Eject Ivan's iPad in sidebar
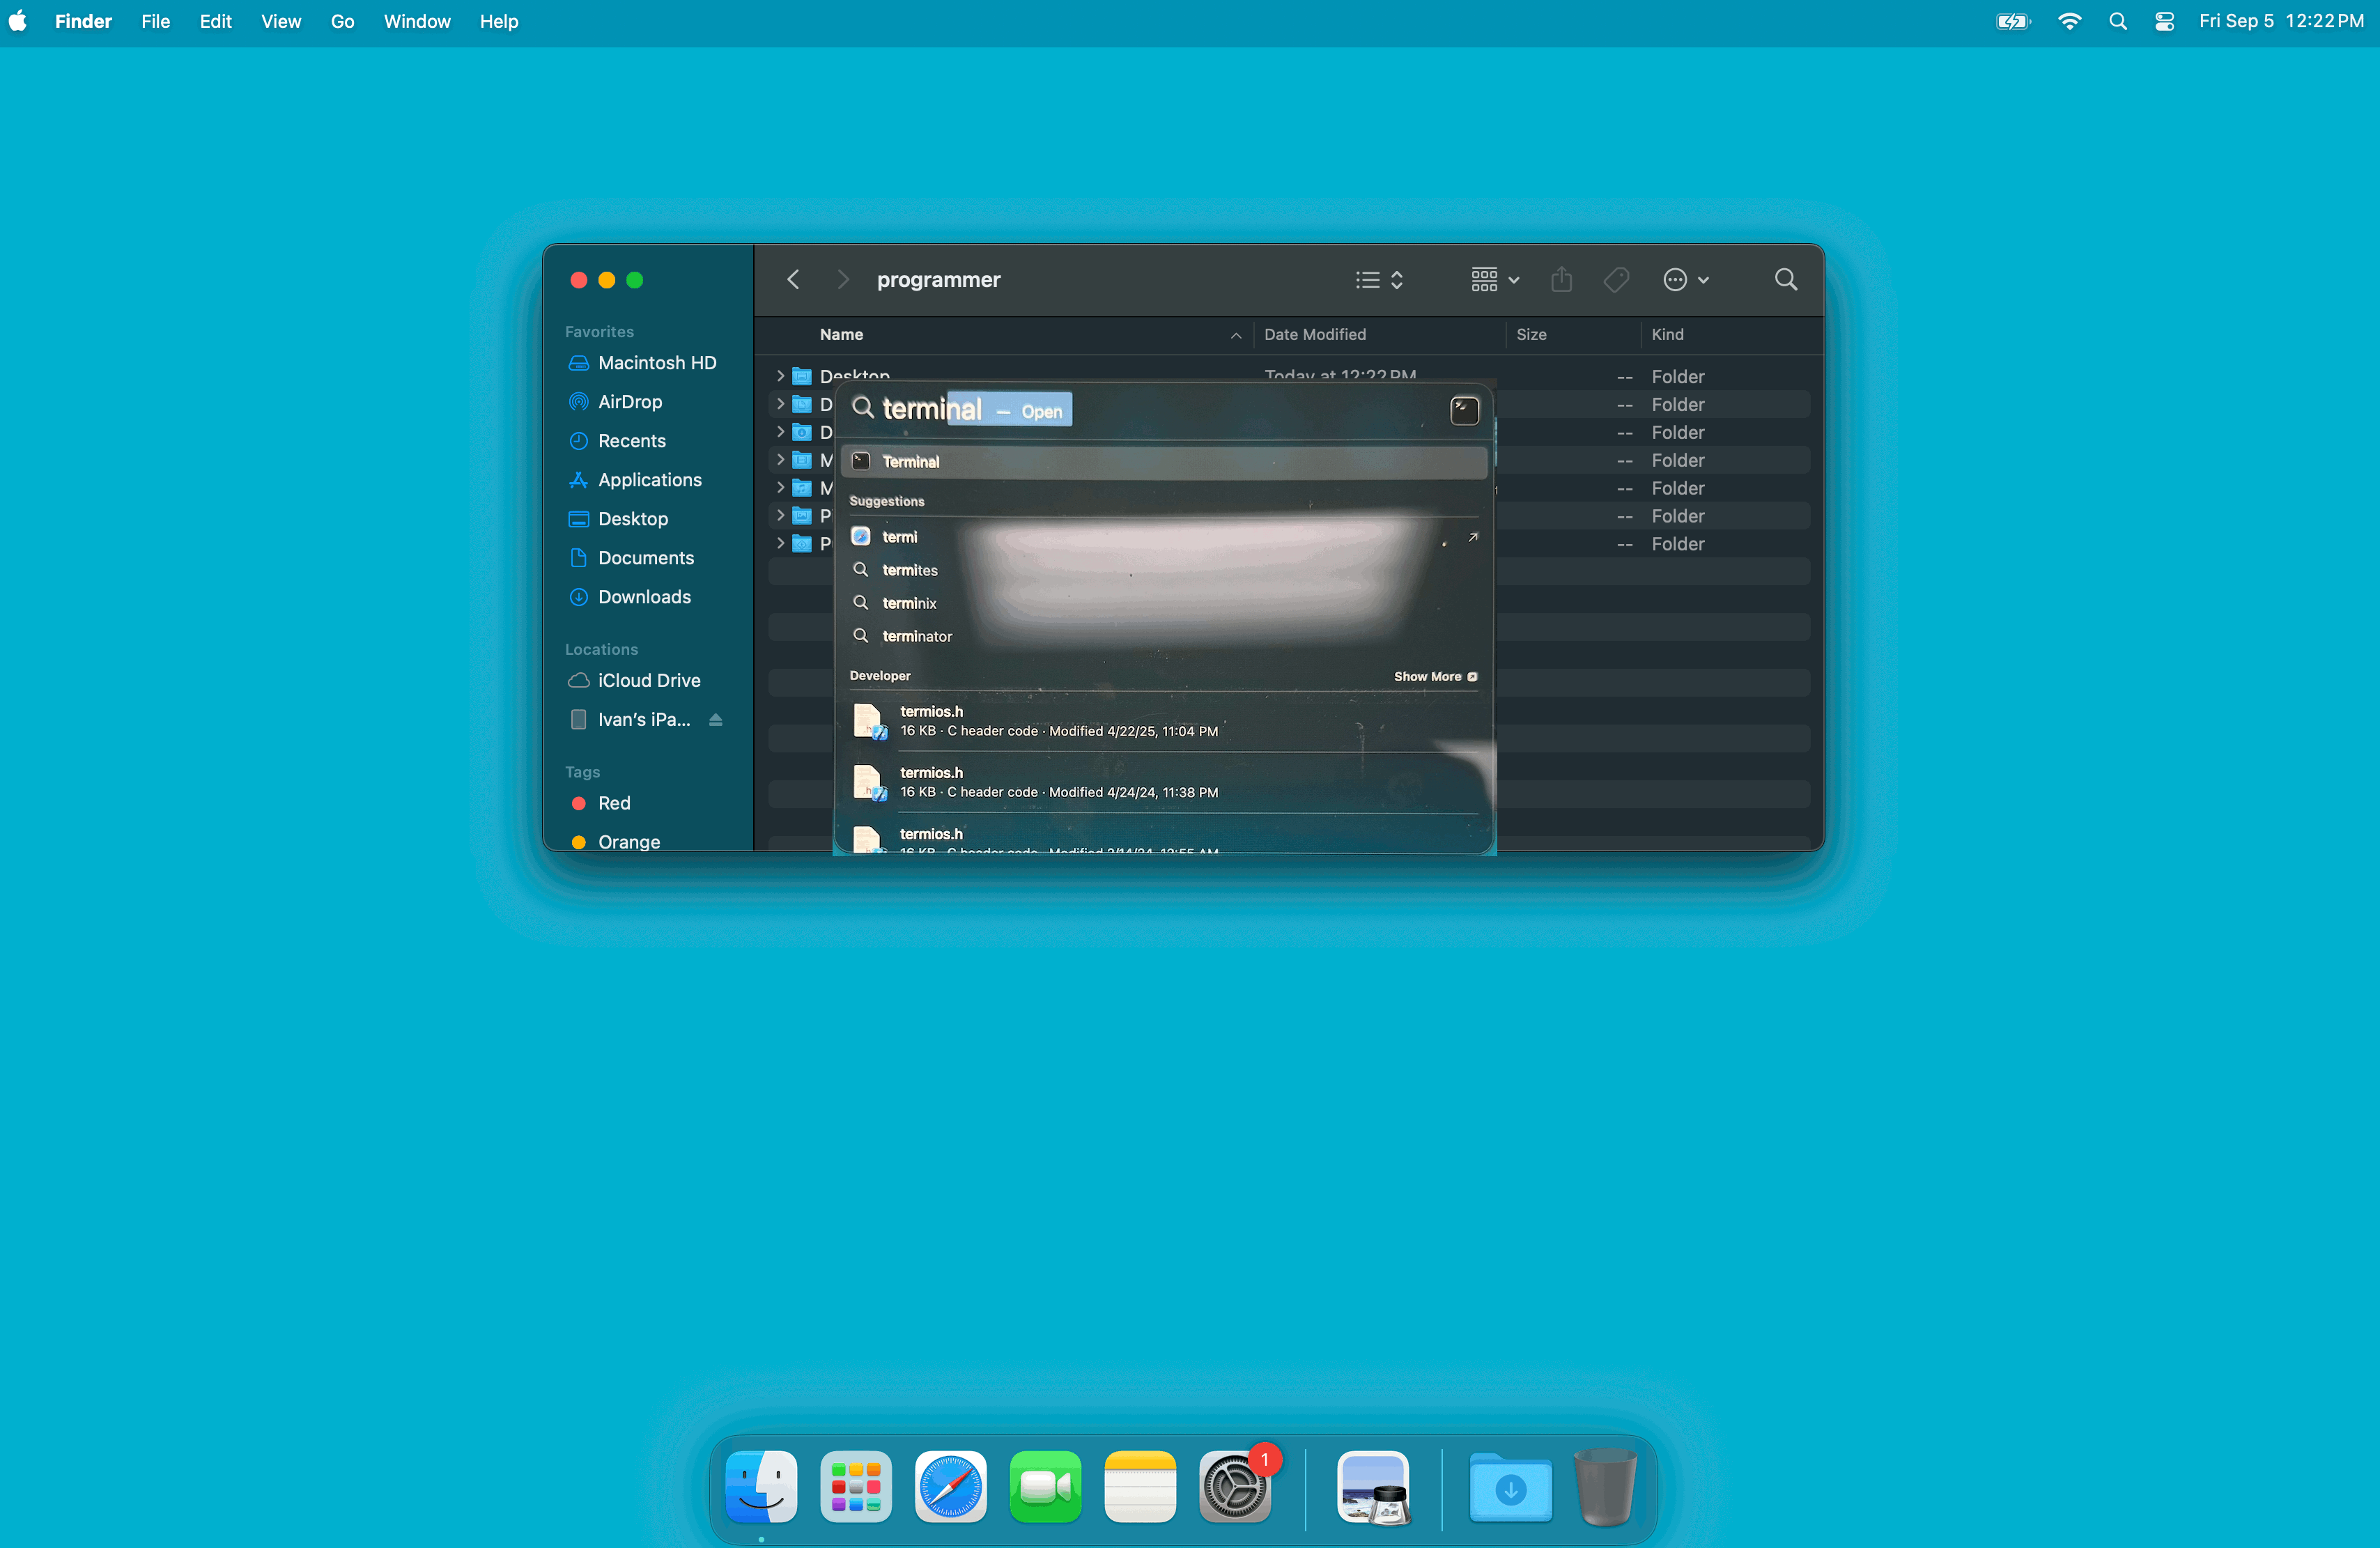Viewport: 2380px width, 1548px height. pos(716,719)
